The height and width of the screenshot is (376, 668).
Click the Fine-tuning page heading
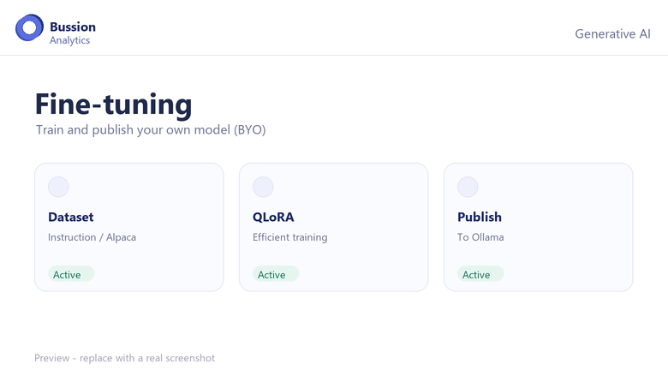pyautogui.click(x=114, y=104)
